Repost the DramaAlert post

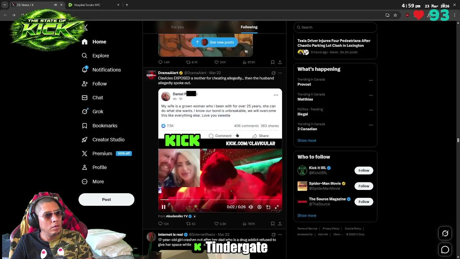pyautogui.click(x=191, y=224)
